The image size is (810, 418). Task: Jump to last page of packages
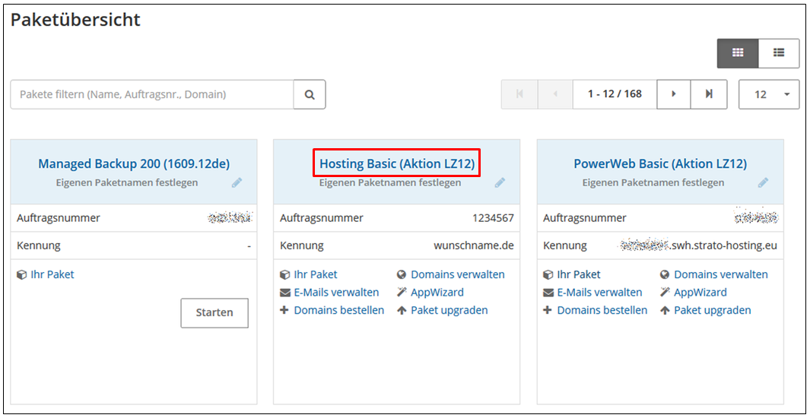tap(709, 94)
